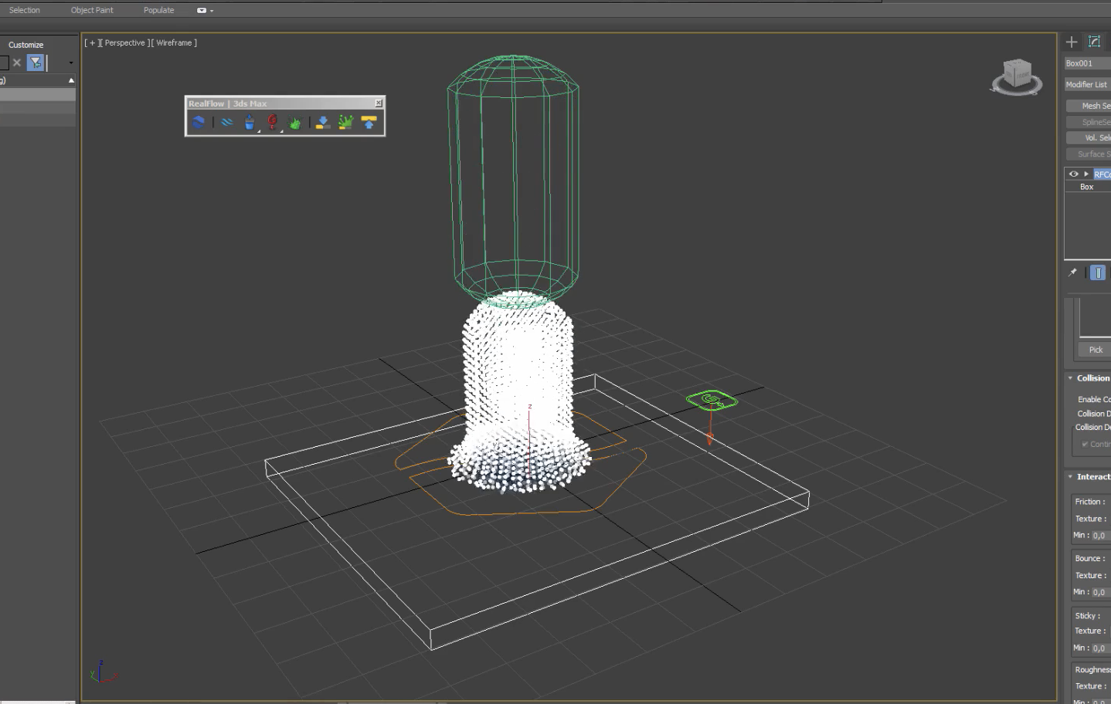Select the blue RealFlow scene icon

(199, 121)
